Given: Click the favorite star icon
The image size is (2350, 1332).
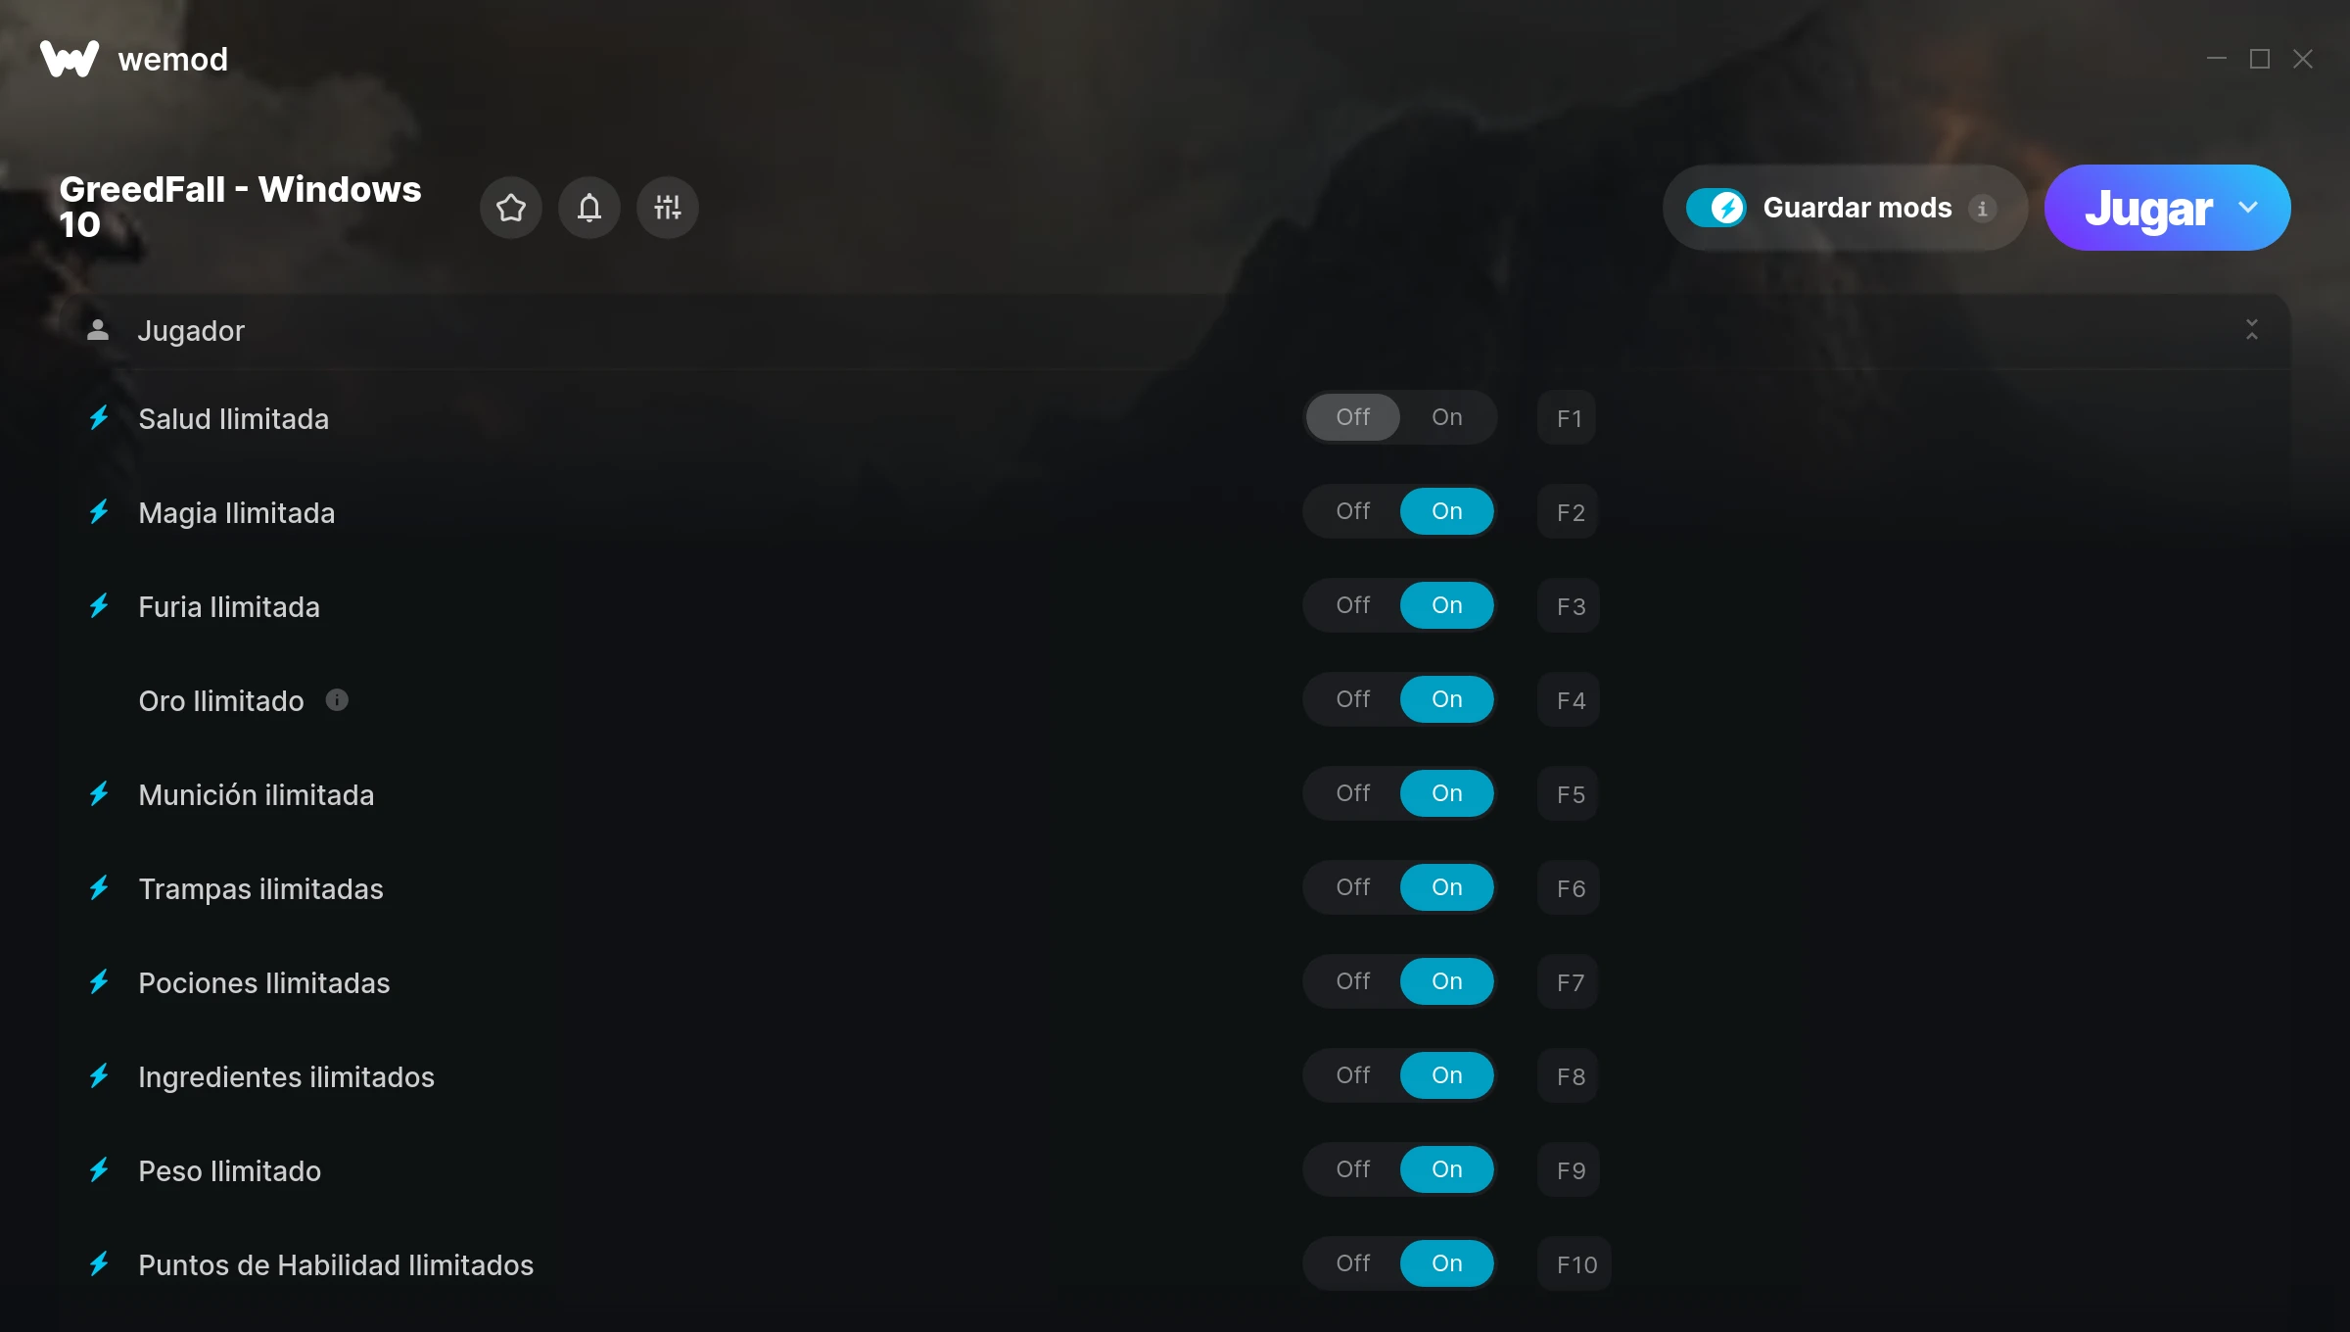Looking at the screenshot, I should pyautogui.click(x=510, y=208).
